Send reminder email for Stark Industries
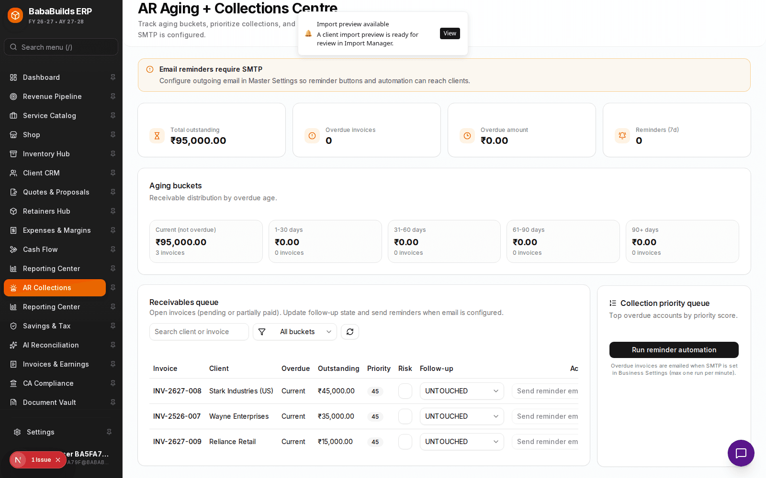The width and height of the screenshot is (766, 478). (x=545, y=391)
